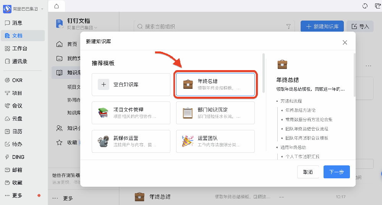
Task: Go to 首页 in the docs panel
Action: coord(67,44)
